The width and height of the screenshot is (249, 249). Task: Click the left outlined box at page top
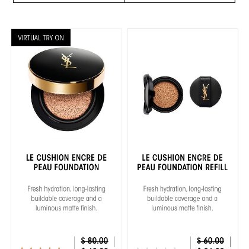coord(69,1)
